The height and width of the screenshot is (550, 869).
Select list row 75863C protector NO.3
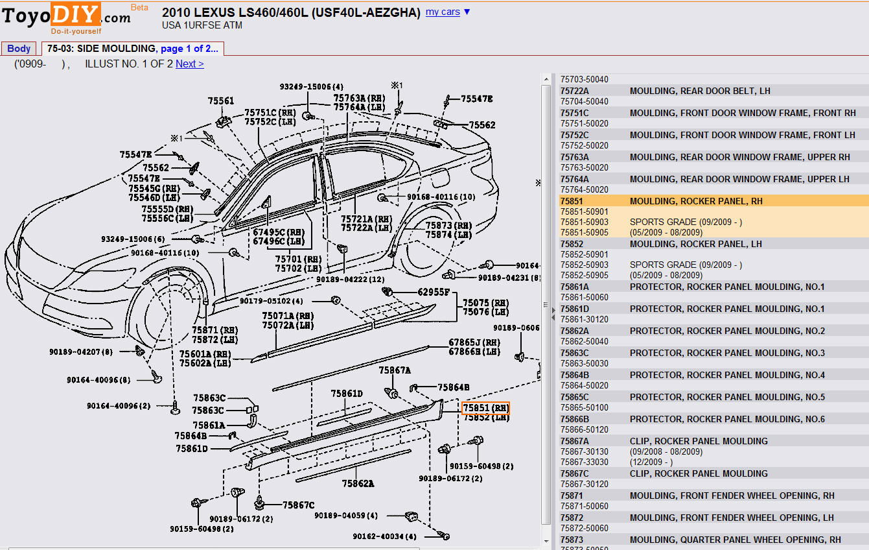point(713,353)
